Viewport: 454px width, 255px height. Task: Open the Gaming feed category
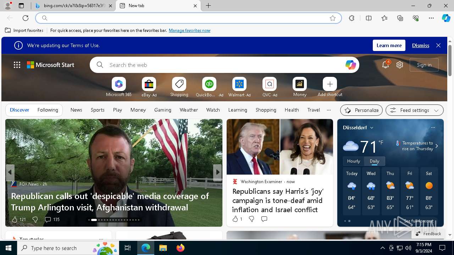(163, 110)
